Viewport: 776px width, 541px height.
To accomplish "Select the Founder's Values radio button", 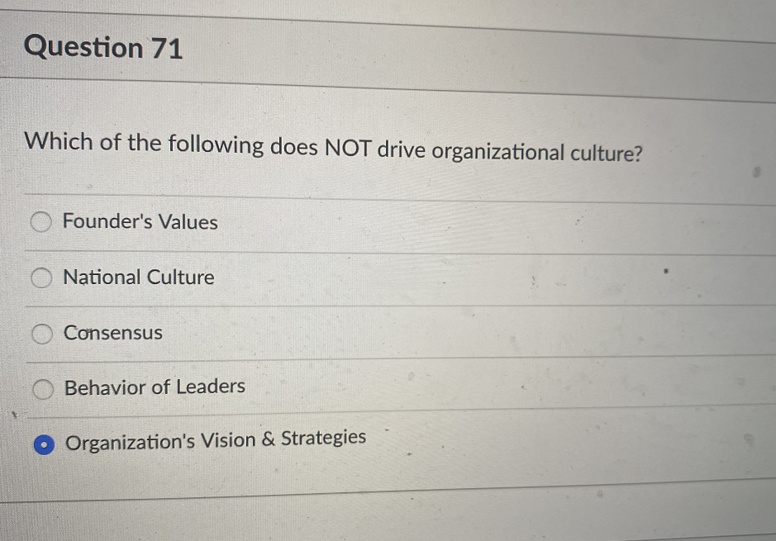I will [x=40, y=221].
